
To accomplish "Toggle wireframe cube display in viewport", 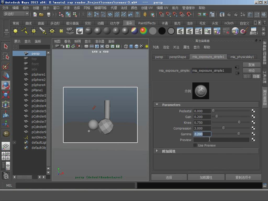I will coord(126,46).
